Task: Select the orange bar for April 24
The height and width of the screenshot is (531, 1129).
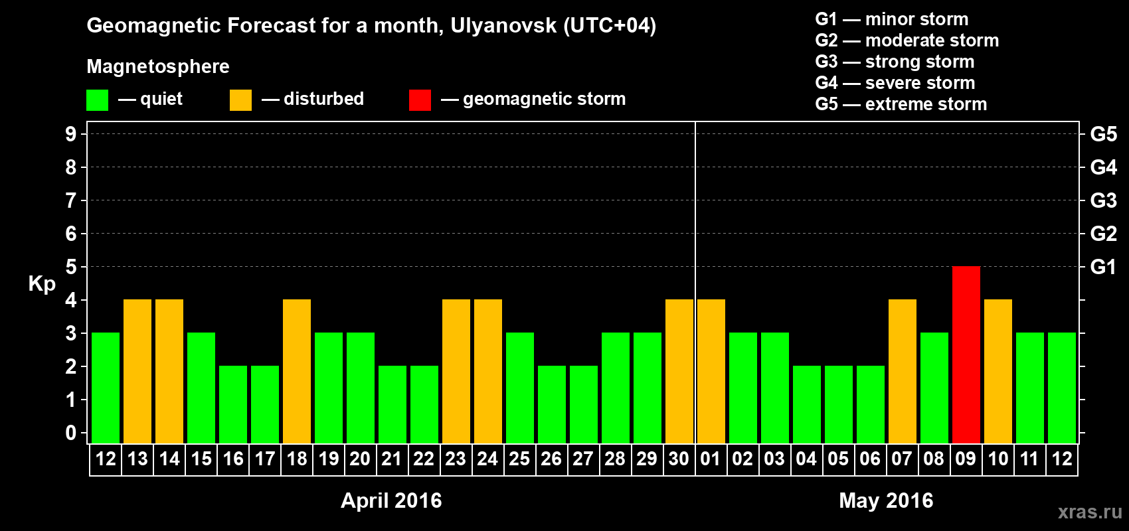Action: [488, 371]
